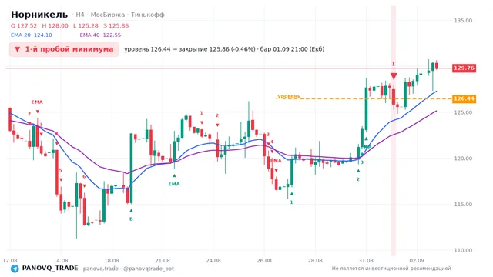Click the 31.08 date axis label
493x277 pixels.
[366, 261]
